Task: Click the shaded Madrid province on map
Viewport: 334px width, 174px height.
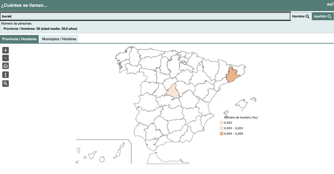Action: click(x=173, y=92)
